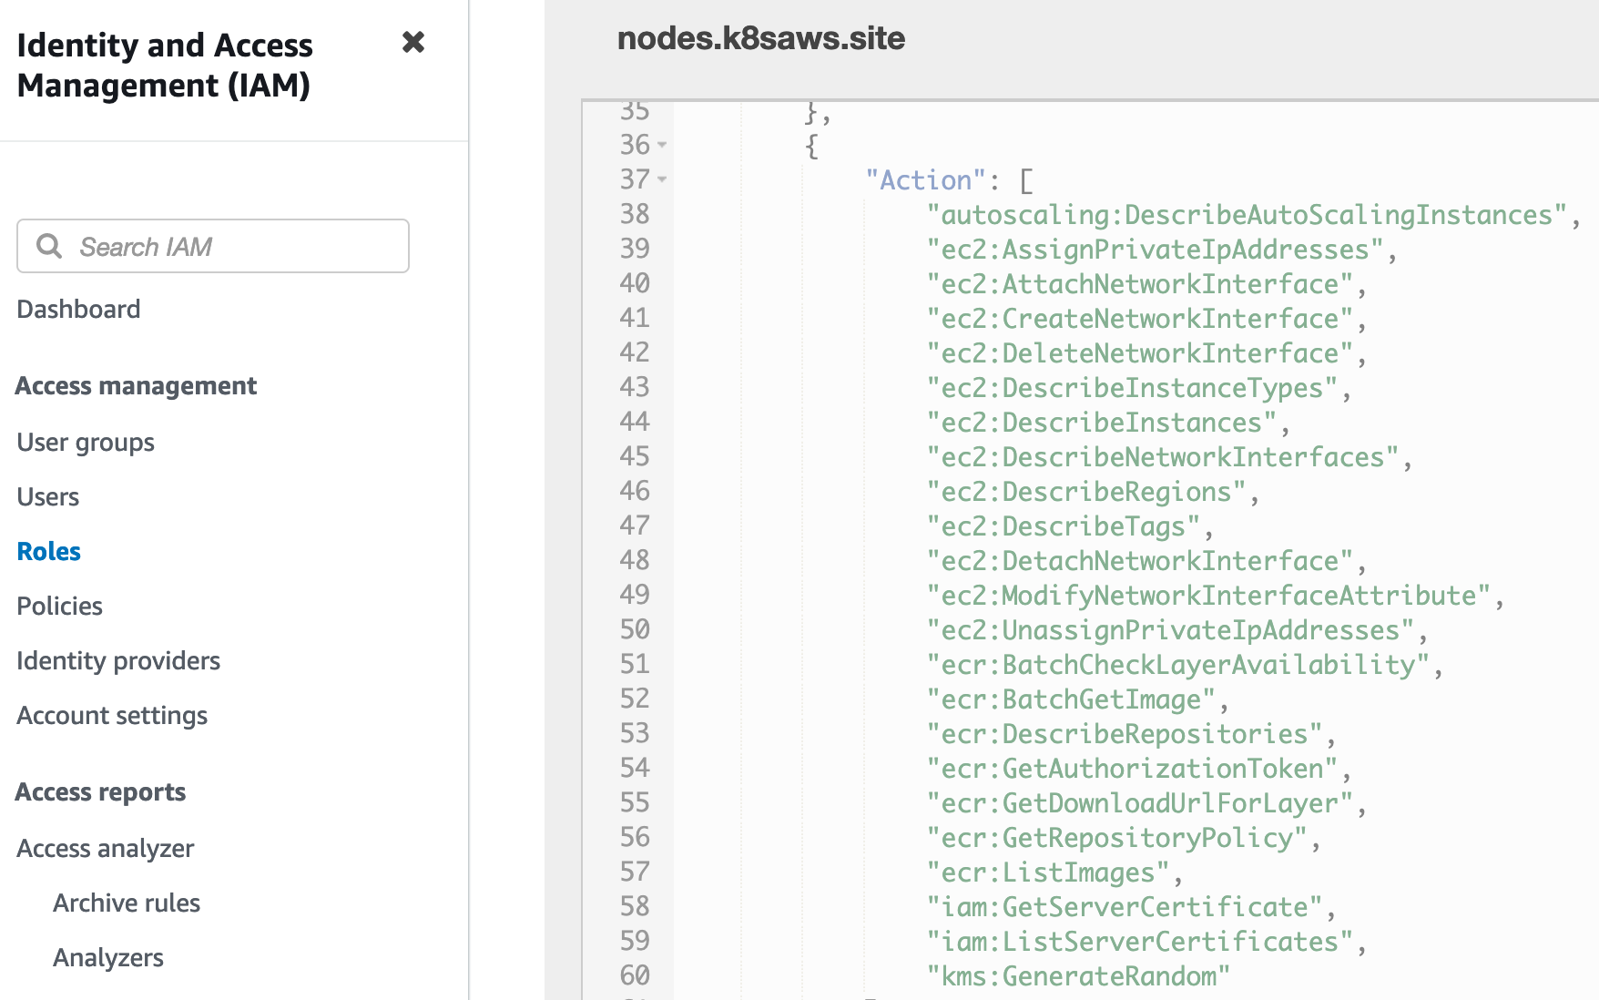Click "ec2:DeleteNetworkInterface" entry
Viewport: 1599px width, 1000px height.
coord(1140,353)
